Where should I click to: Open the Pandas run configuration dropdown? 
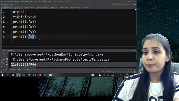117,5
